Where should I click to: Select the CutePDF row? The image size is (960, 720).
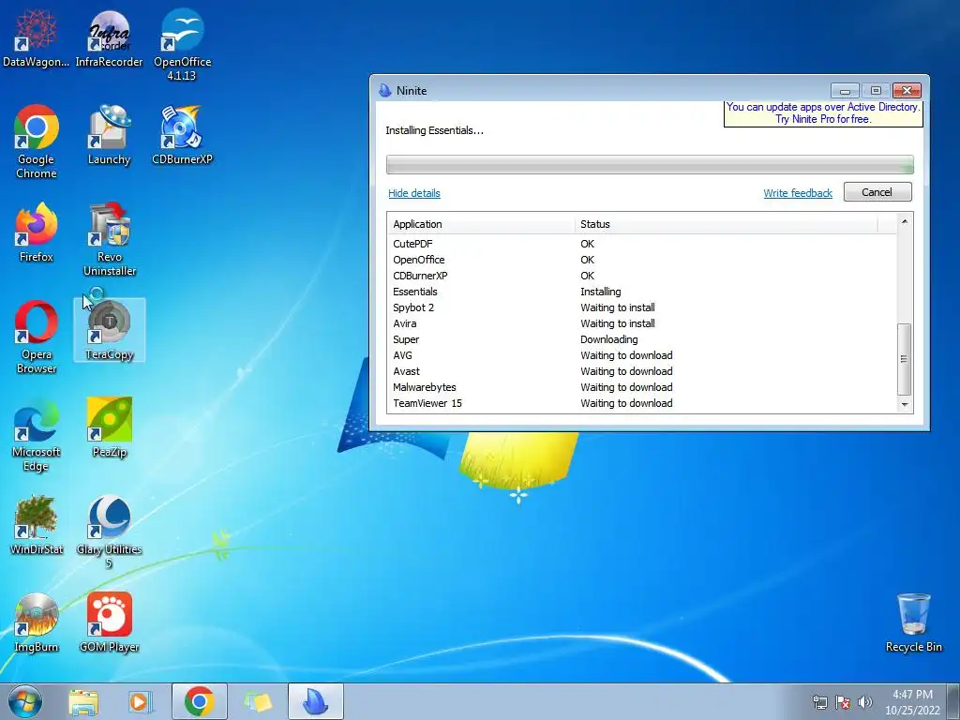[641, 244]
